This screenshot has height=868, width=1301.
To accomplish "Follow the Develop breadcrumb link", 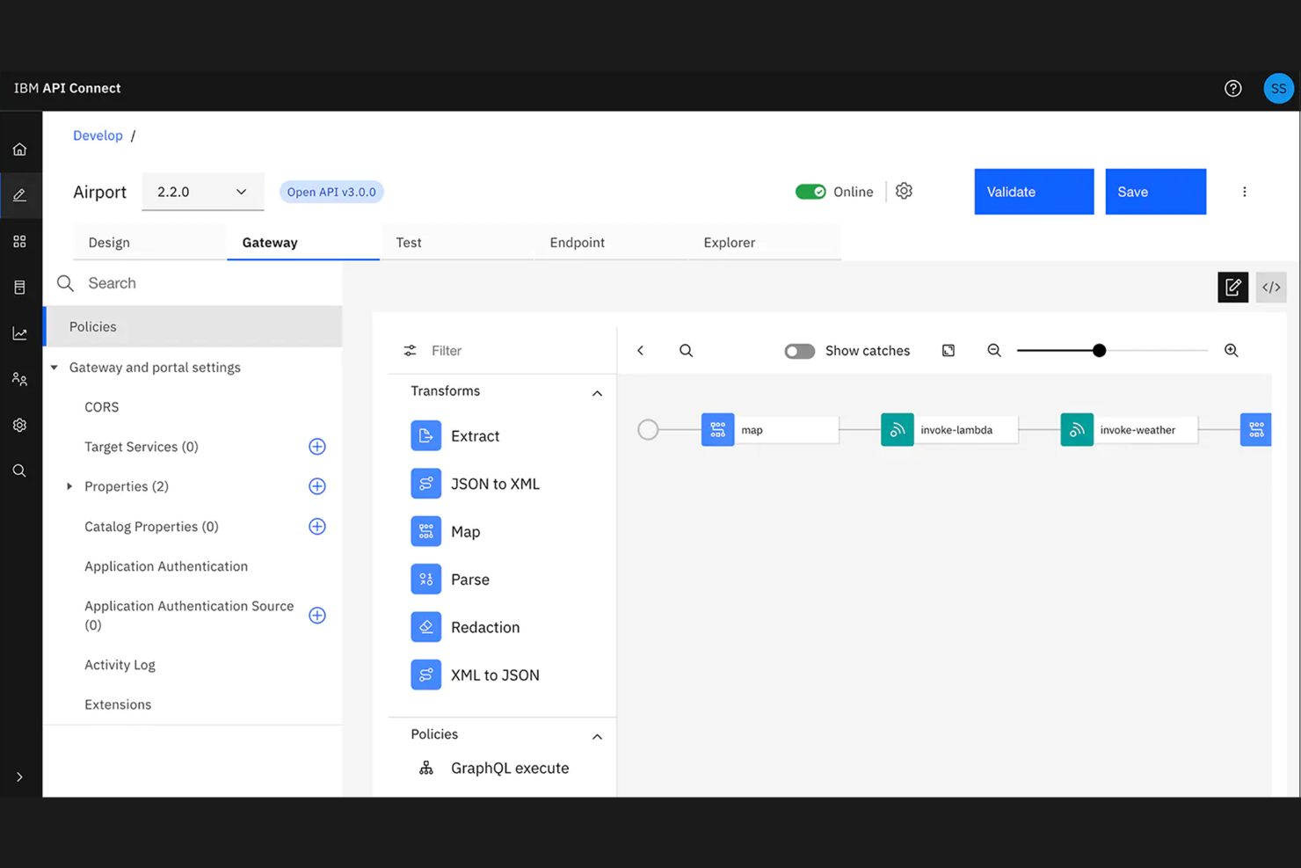I will click(98, 135).
